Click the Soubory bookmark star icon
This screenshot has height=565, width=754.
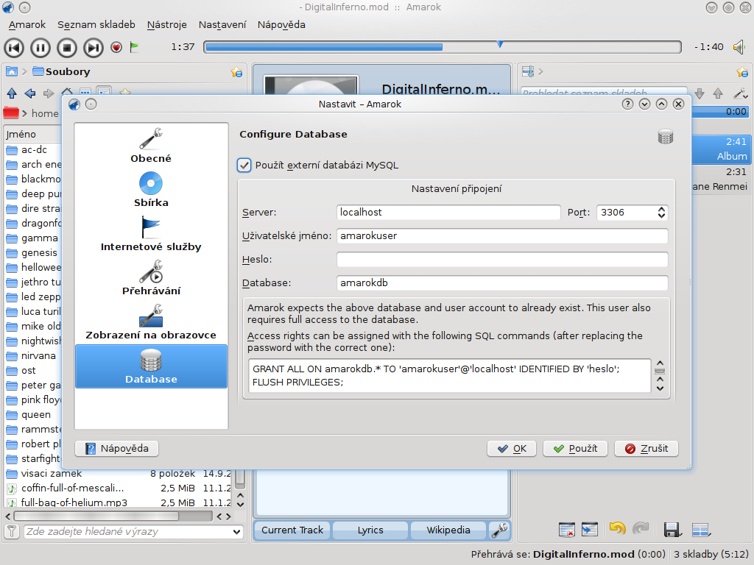click(x=236, y=72)
